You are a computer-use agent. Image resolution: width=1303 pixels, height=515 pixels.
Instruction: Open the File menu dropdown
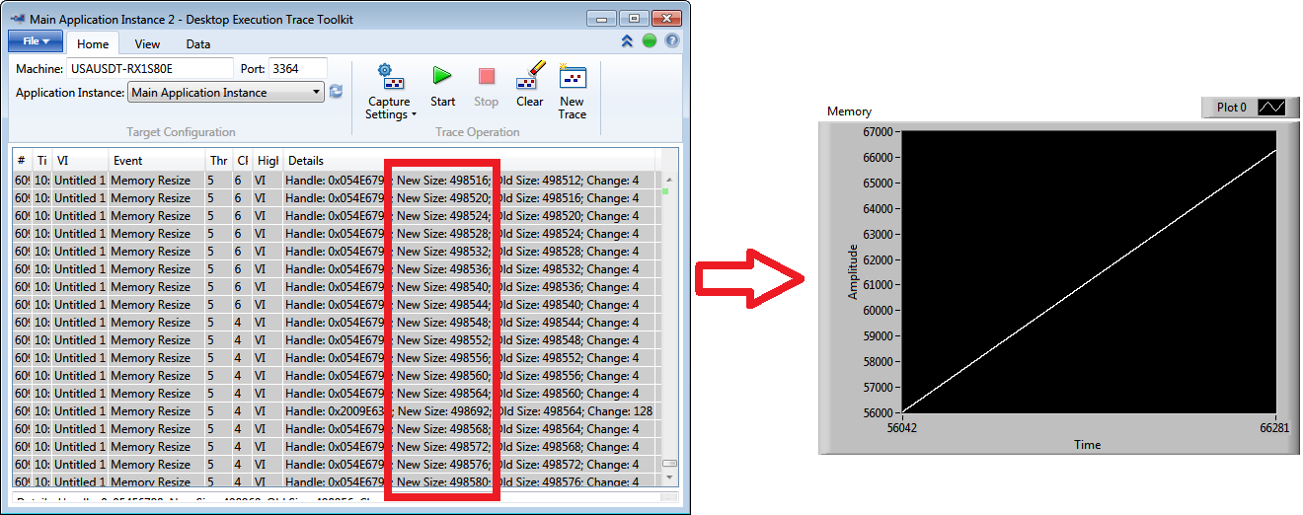point(36,41)
